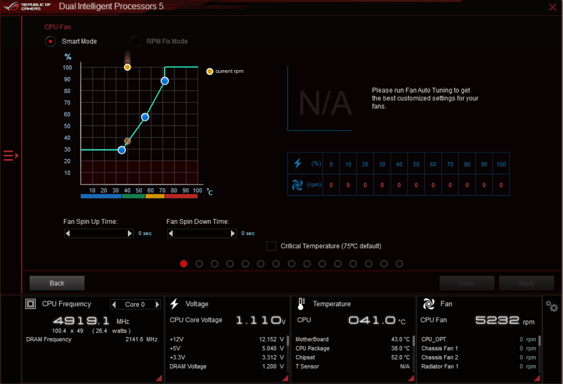Click the Chassis Fan 1 row

pyautogui.click(x=478, y=349)
